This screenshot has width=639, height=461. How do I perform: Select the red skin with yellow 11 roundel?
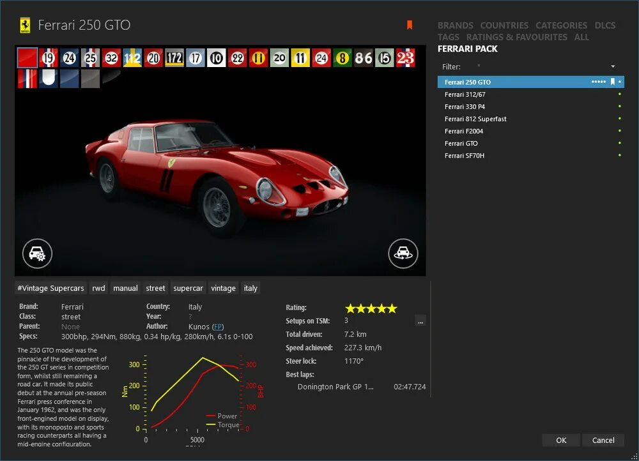click(258, 58)
